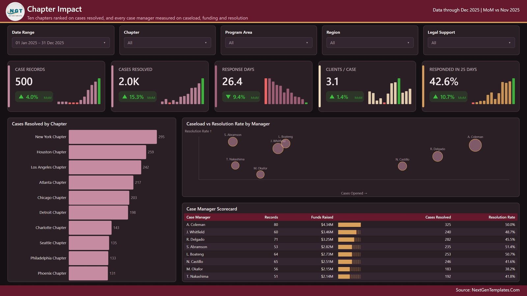Click the Response Days sparkline chart

(286, 91)
